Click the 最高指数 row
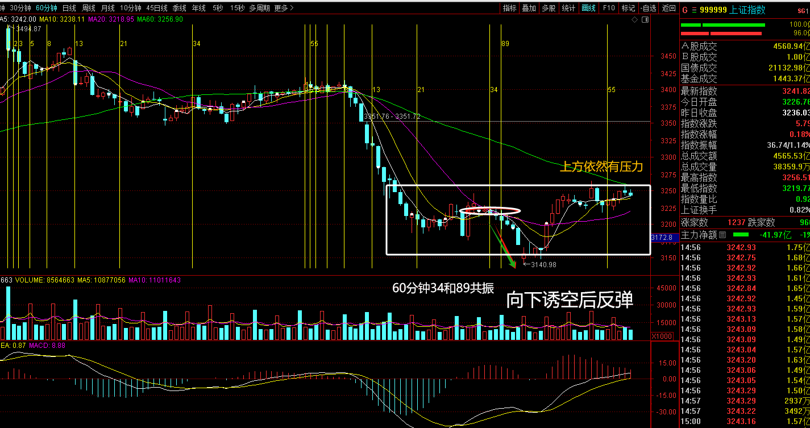Image resolution: width=810 pixels, height=428 pixels. click(x=745, y=178)
